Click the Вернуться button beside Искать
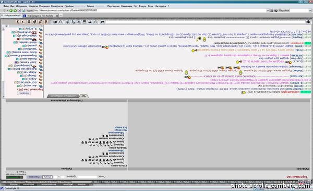The image size is (313, 191). tap(34, 177)
